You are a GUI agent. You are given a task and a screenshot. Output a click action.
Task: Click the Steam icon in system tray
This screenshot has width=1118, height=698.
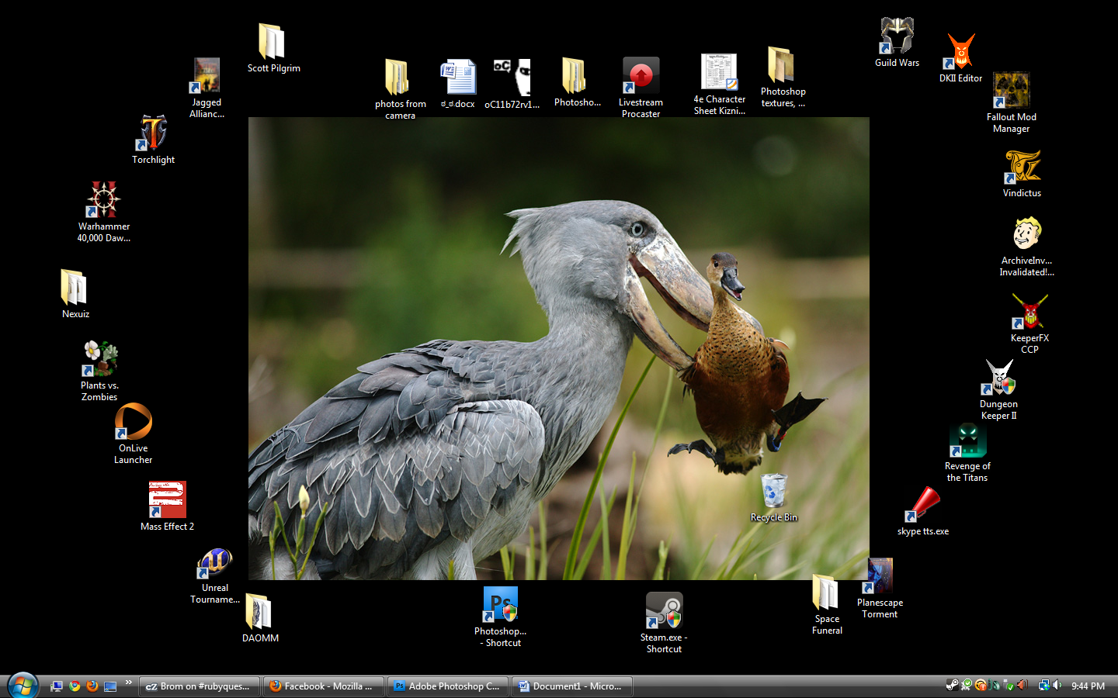[952, 686]
